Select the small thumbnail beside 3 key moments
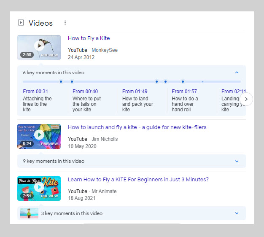 click(x=29, y=213)
